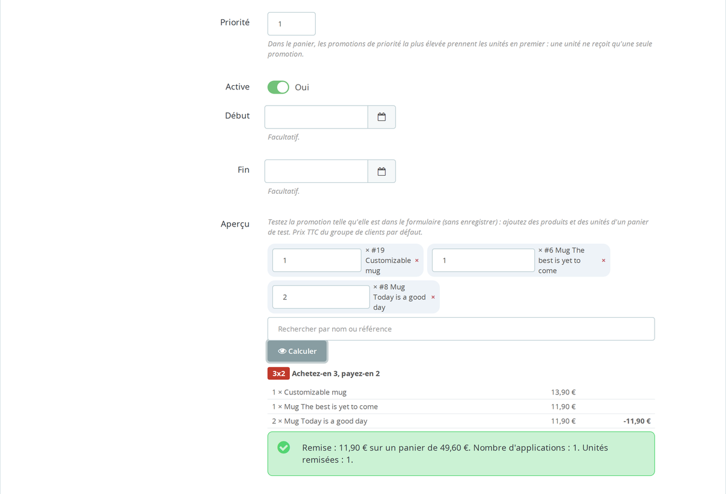This screenshot has height=494, width=726.
Task: Click the Calculer button
Action: (297, 351)
